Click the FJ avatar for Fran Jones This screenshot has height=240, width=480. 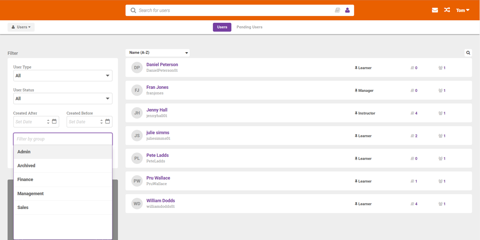pyautogui.click(x=137, y=90)
